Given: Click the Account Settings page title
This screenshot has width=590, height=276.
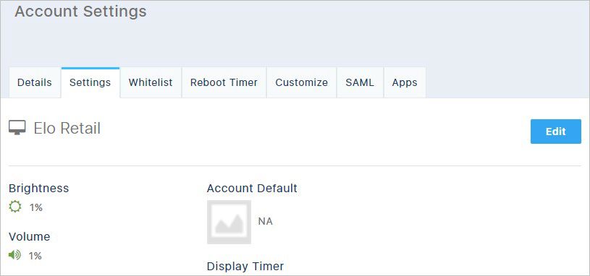Looking at the screenshot, I should (x=80, y=12).
